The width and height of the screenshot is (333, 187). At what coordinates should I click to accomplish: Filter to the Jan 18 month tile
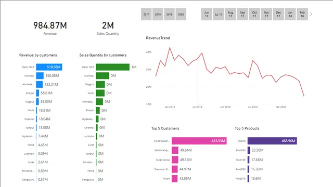point(290,14)
